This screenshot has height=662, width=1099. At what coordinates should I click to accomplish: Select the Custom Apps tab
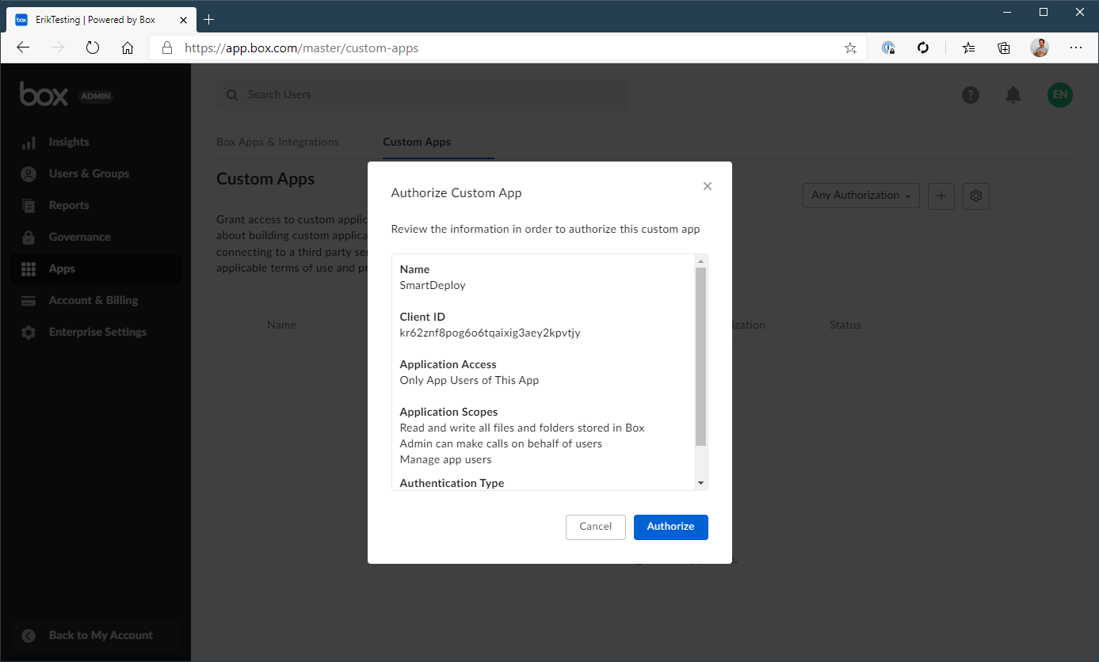pyautogui.click(x=417, y=143)
